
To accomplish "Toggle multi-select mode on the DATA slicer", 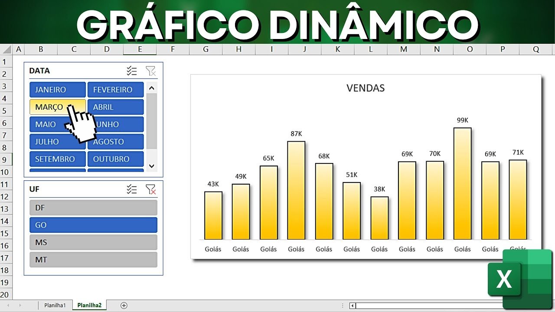I will pos(132,71).
